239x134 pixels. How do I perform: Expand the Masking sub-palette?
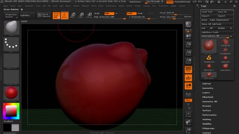207,119
